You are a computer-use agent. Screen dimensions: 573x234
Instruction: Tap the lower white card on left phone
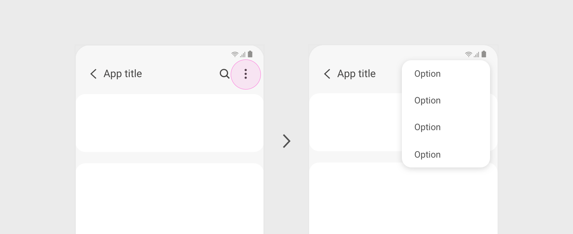coord(170,199)
